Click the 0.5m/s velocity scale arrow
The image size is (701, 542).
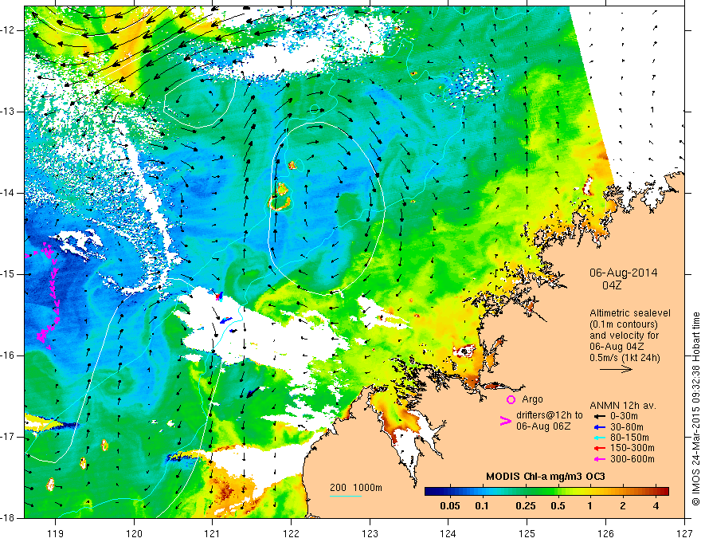tap(616, 369)
